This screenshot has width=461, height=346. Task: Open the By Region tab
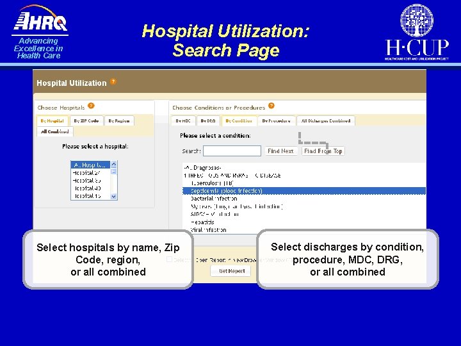119,121
